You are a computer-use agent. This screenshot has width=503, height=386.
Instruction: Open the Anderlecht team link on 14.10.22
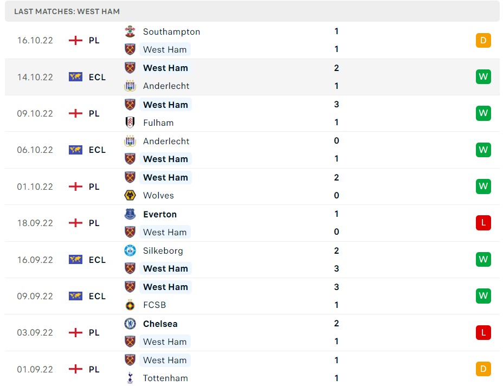(166, 86)
